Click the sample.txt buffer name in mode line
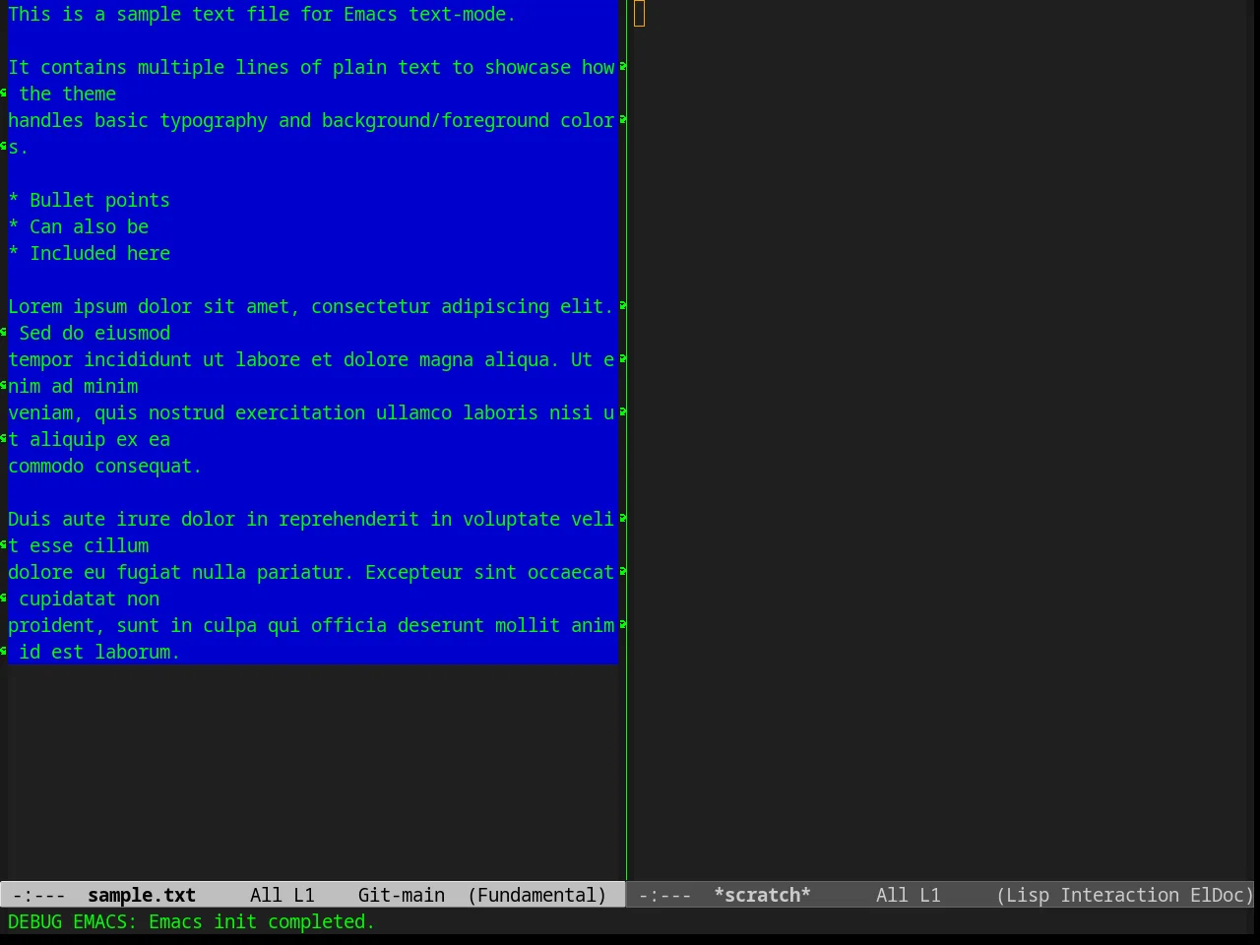The image size is (1260, 945). (142, 895)
